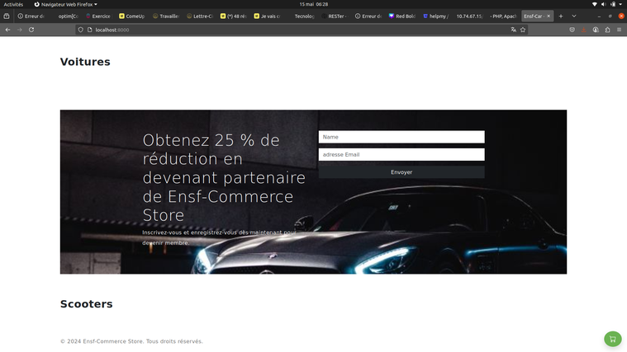Viewport: 627px width, 352px height.
Task: Open the Firefox View icon beside the tabs
Action: [7, 16]
